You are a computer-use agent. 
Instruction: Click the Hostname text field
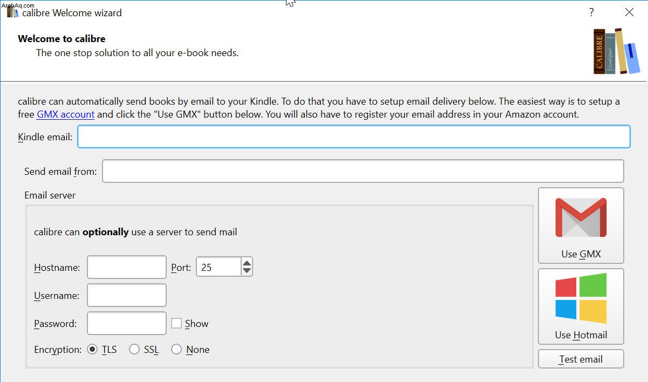[x=127, y=267]
